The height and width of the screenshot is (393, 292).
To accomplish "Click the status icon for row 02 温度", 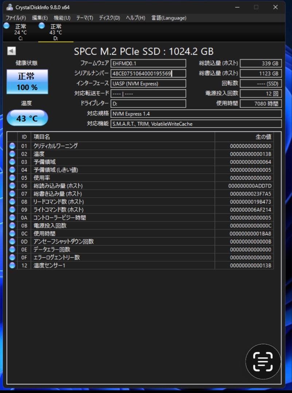I will point(12,154).
